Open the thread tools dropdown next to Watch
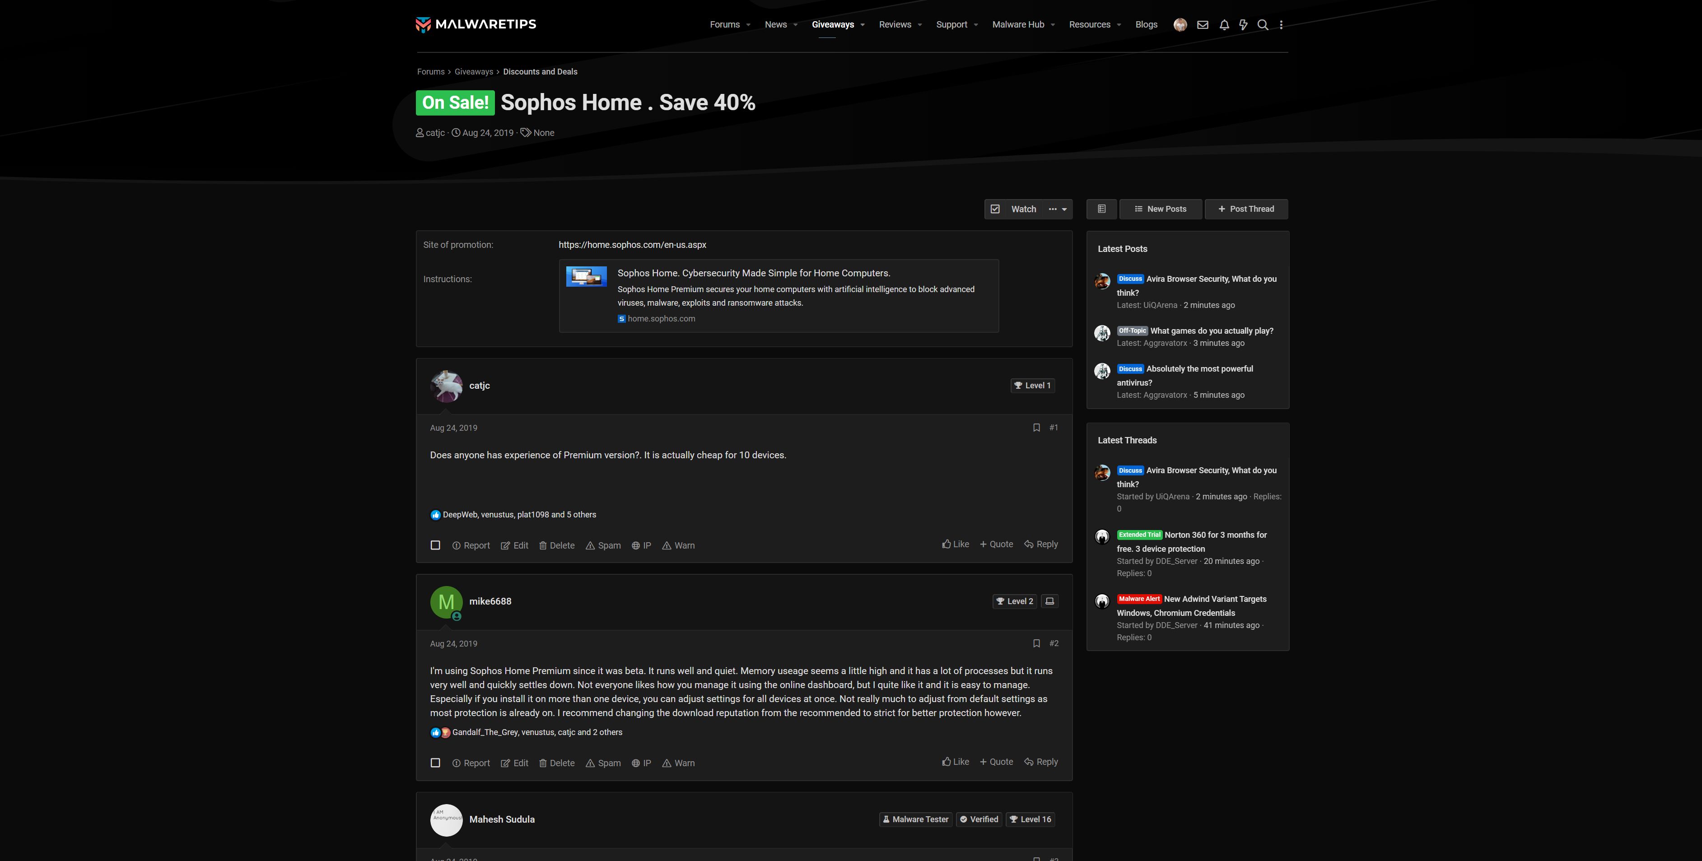 [x=1058, y=209]
